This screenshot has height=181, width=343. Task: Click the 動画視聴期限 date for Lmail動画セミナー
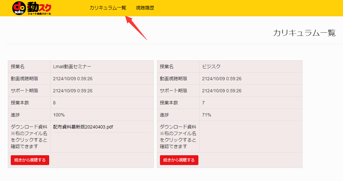pos(73,79)
